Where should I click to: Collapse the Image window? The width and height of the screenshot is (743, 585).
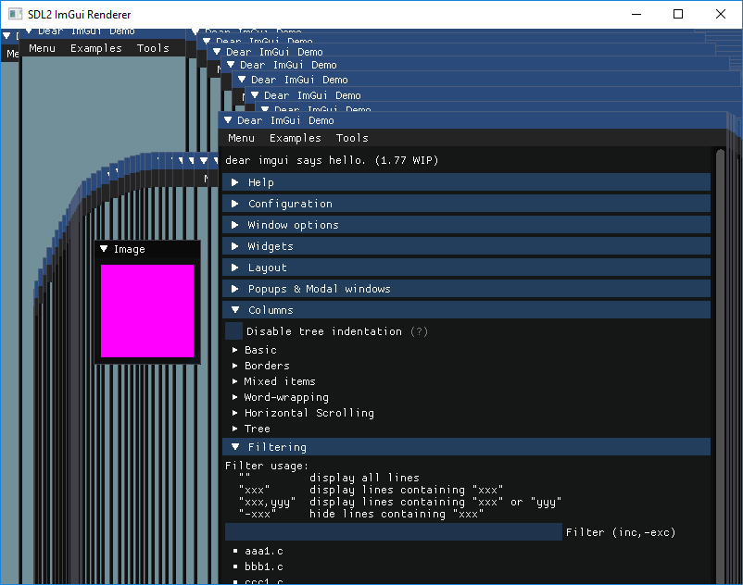click(104, 249)
